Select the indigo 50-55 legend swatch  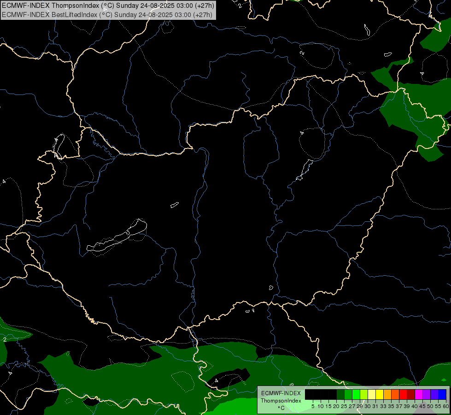click(x=434, y=395)
